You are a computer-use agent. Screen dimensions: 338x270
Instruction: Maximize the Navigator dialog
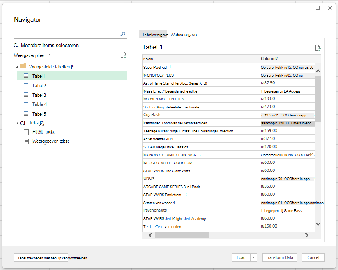point(318,8)
